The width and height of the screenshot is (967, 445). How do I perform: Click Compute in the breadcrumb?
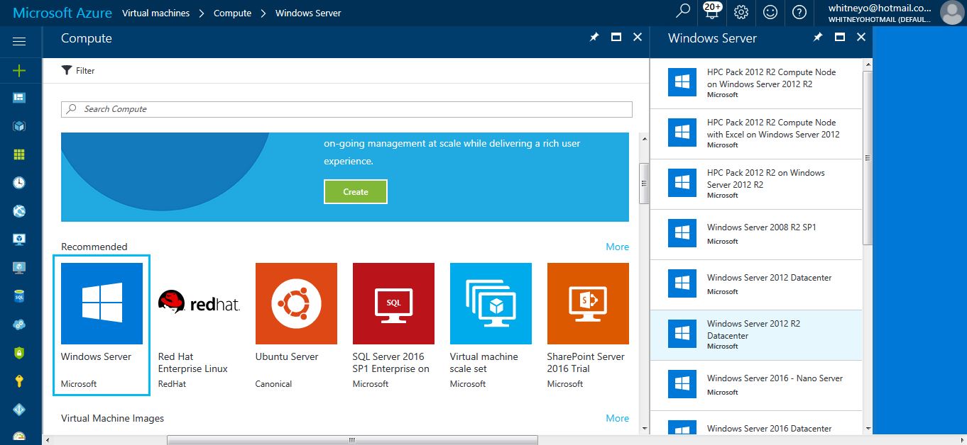click(x=233, y=13)
